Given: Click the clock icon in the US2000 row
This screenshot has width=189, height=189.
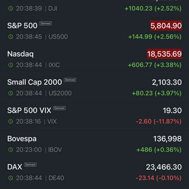Looking at the screenshot, I should 11,93.
